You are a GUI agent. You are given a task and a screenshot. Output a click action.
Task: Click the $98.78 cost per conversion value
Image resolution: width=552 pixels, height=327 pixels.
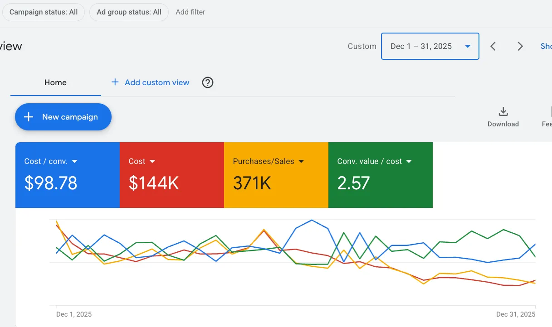(x=51, y=183)
